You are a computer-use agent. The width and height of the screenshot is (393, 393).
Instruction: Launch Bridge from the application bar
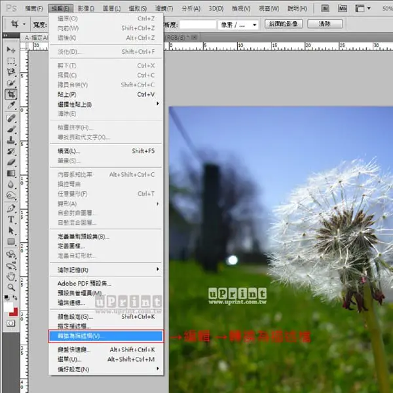click(325, 9)
